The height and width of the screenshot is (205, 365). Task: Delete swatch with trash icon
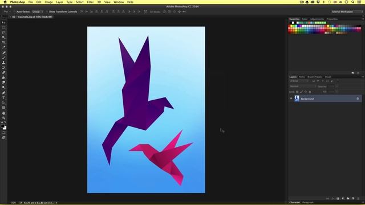coord(358,73)
